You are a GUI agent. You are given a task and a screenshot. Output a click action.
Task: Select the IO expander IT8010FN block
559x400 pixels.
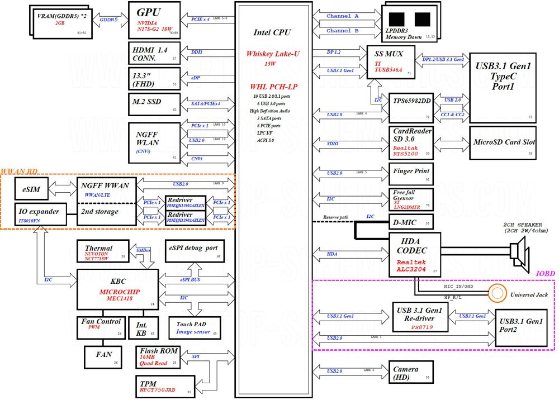point(41,215)
